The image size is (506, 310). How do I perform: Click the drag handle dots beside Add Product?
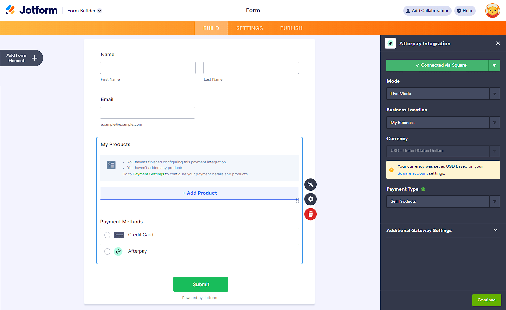pos(297,200)
